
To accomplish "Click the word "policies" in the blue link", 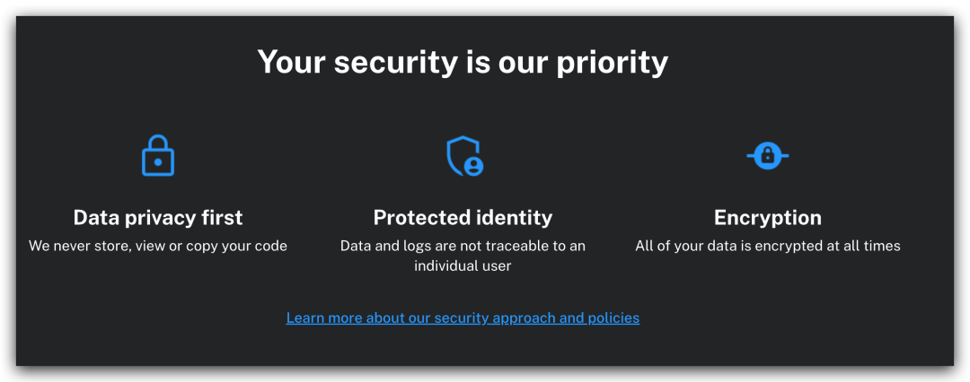I will [613, 317].
